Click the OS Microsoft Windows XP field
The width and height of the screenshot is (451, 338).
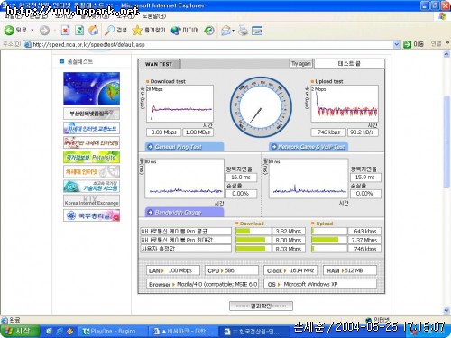click(320, 284)
